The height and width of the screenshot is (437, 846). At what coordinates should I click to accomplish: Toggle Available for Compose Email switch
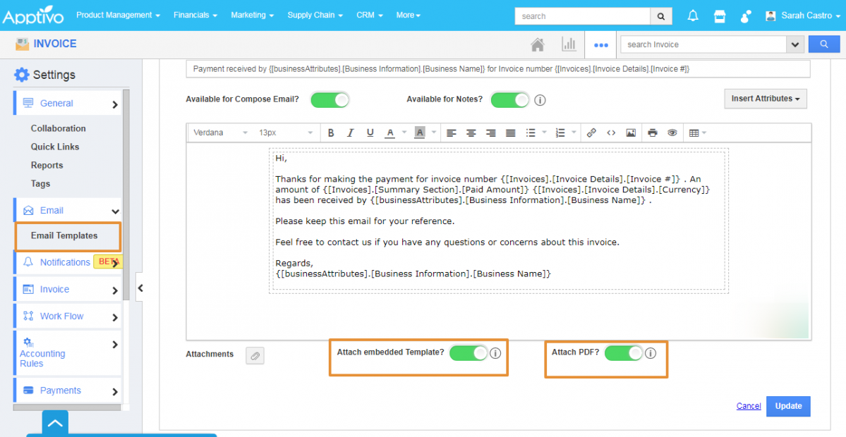coord(330,99)
